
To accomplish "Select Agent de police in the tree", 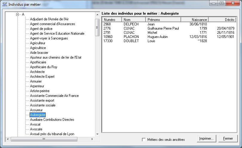I will coord(41,29).
